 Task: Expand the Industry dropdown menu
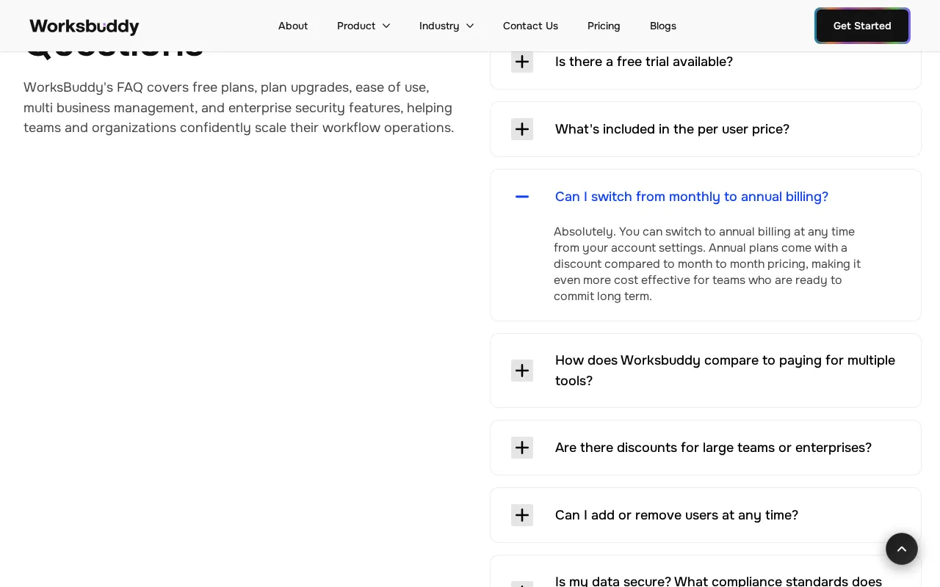coord(446,26)
